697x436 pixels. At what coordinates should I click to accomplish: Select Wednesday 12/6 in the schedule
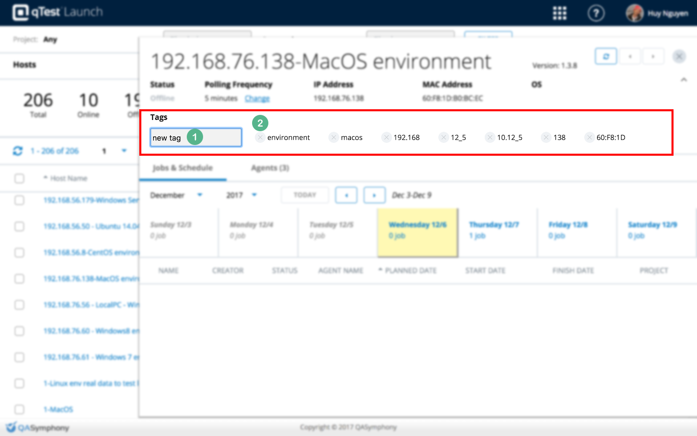(x=417, y=232)
